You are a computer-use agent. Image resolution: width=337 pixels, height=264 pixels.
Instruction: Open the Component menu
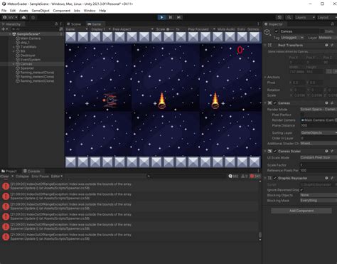(61, 11)
